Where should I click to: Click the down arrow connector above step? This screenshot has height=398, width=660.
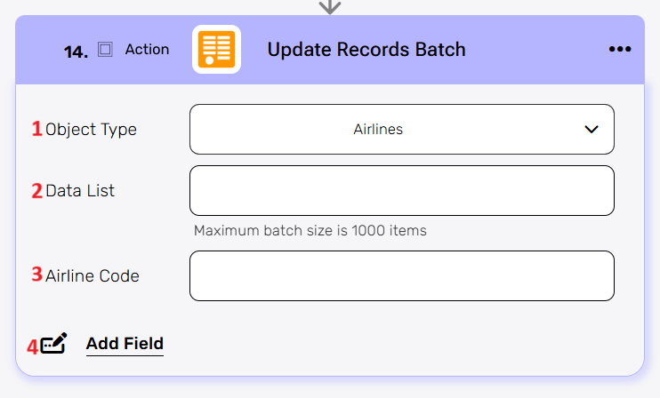click(330, 6)
